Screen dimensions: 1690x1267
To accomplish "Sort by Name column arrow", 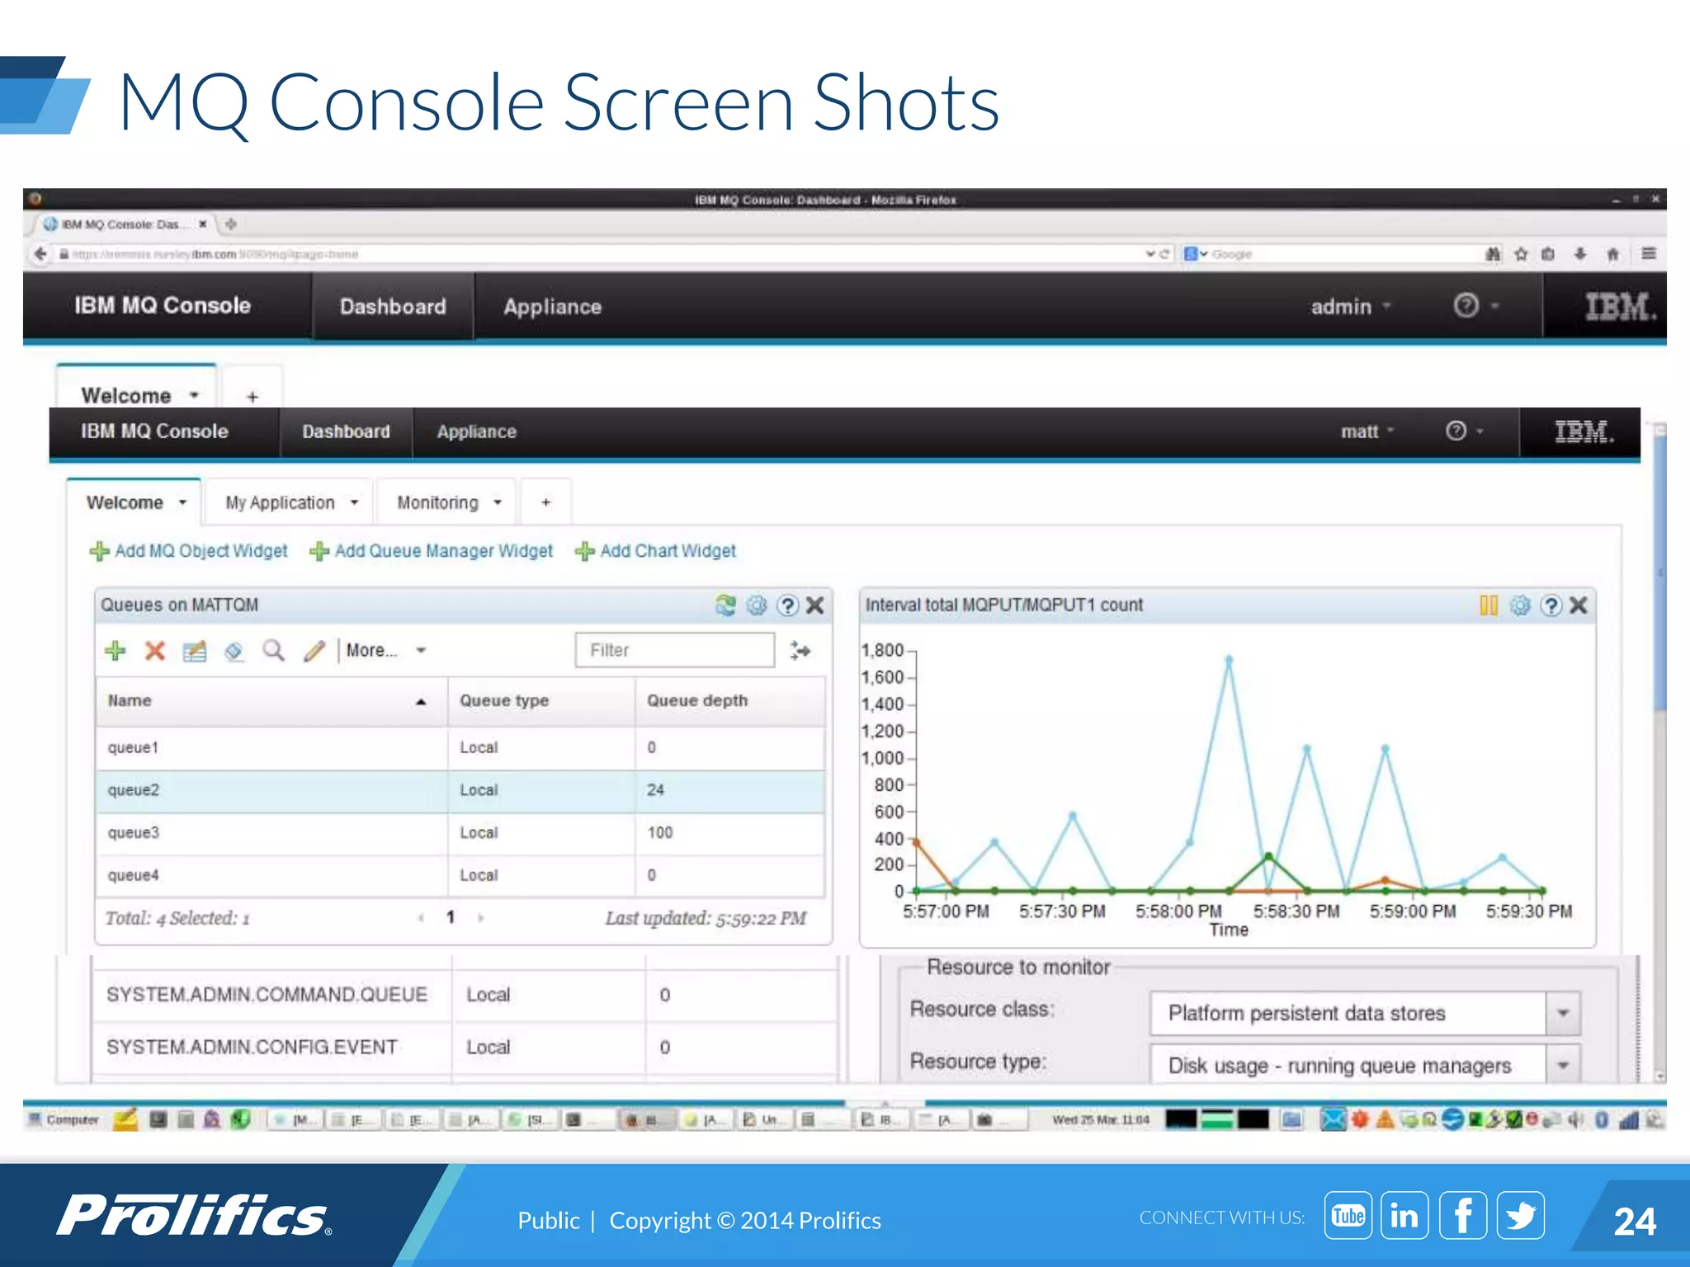I will tap(421, 702).
